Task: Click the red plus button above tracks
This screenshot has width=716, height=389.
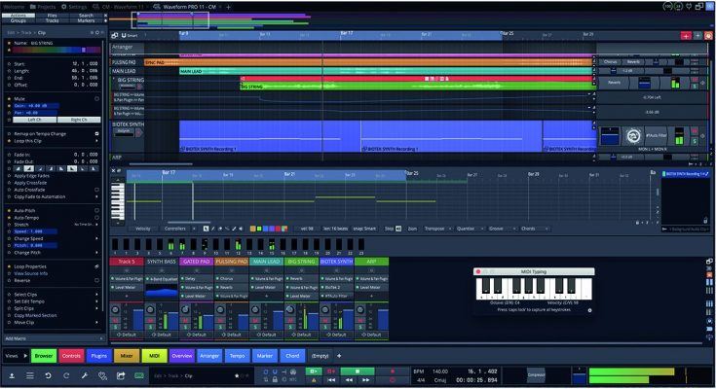Action: [686, 35]
